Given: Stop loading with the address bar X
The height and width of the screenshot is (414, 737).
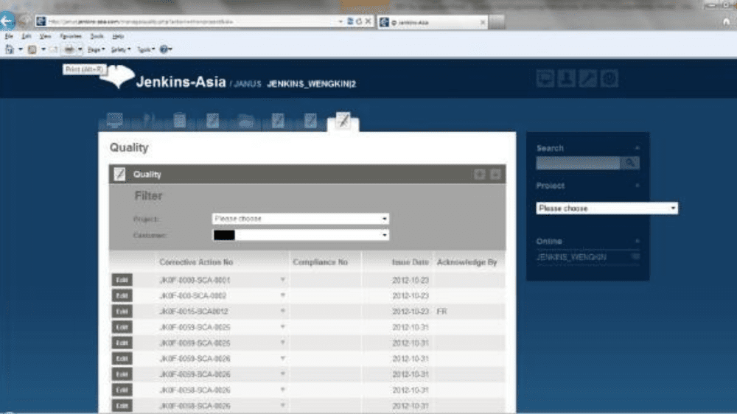Looking at the screenshot, I should coord(368,21).
